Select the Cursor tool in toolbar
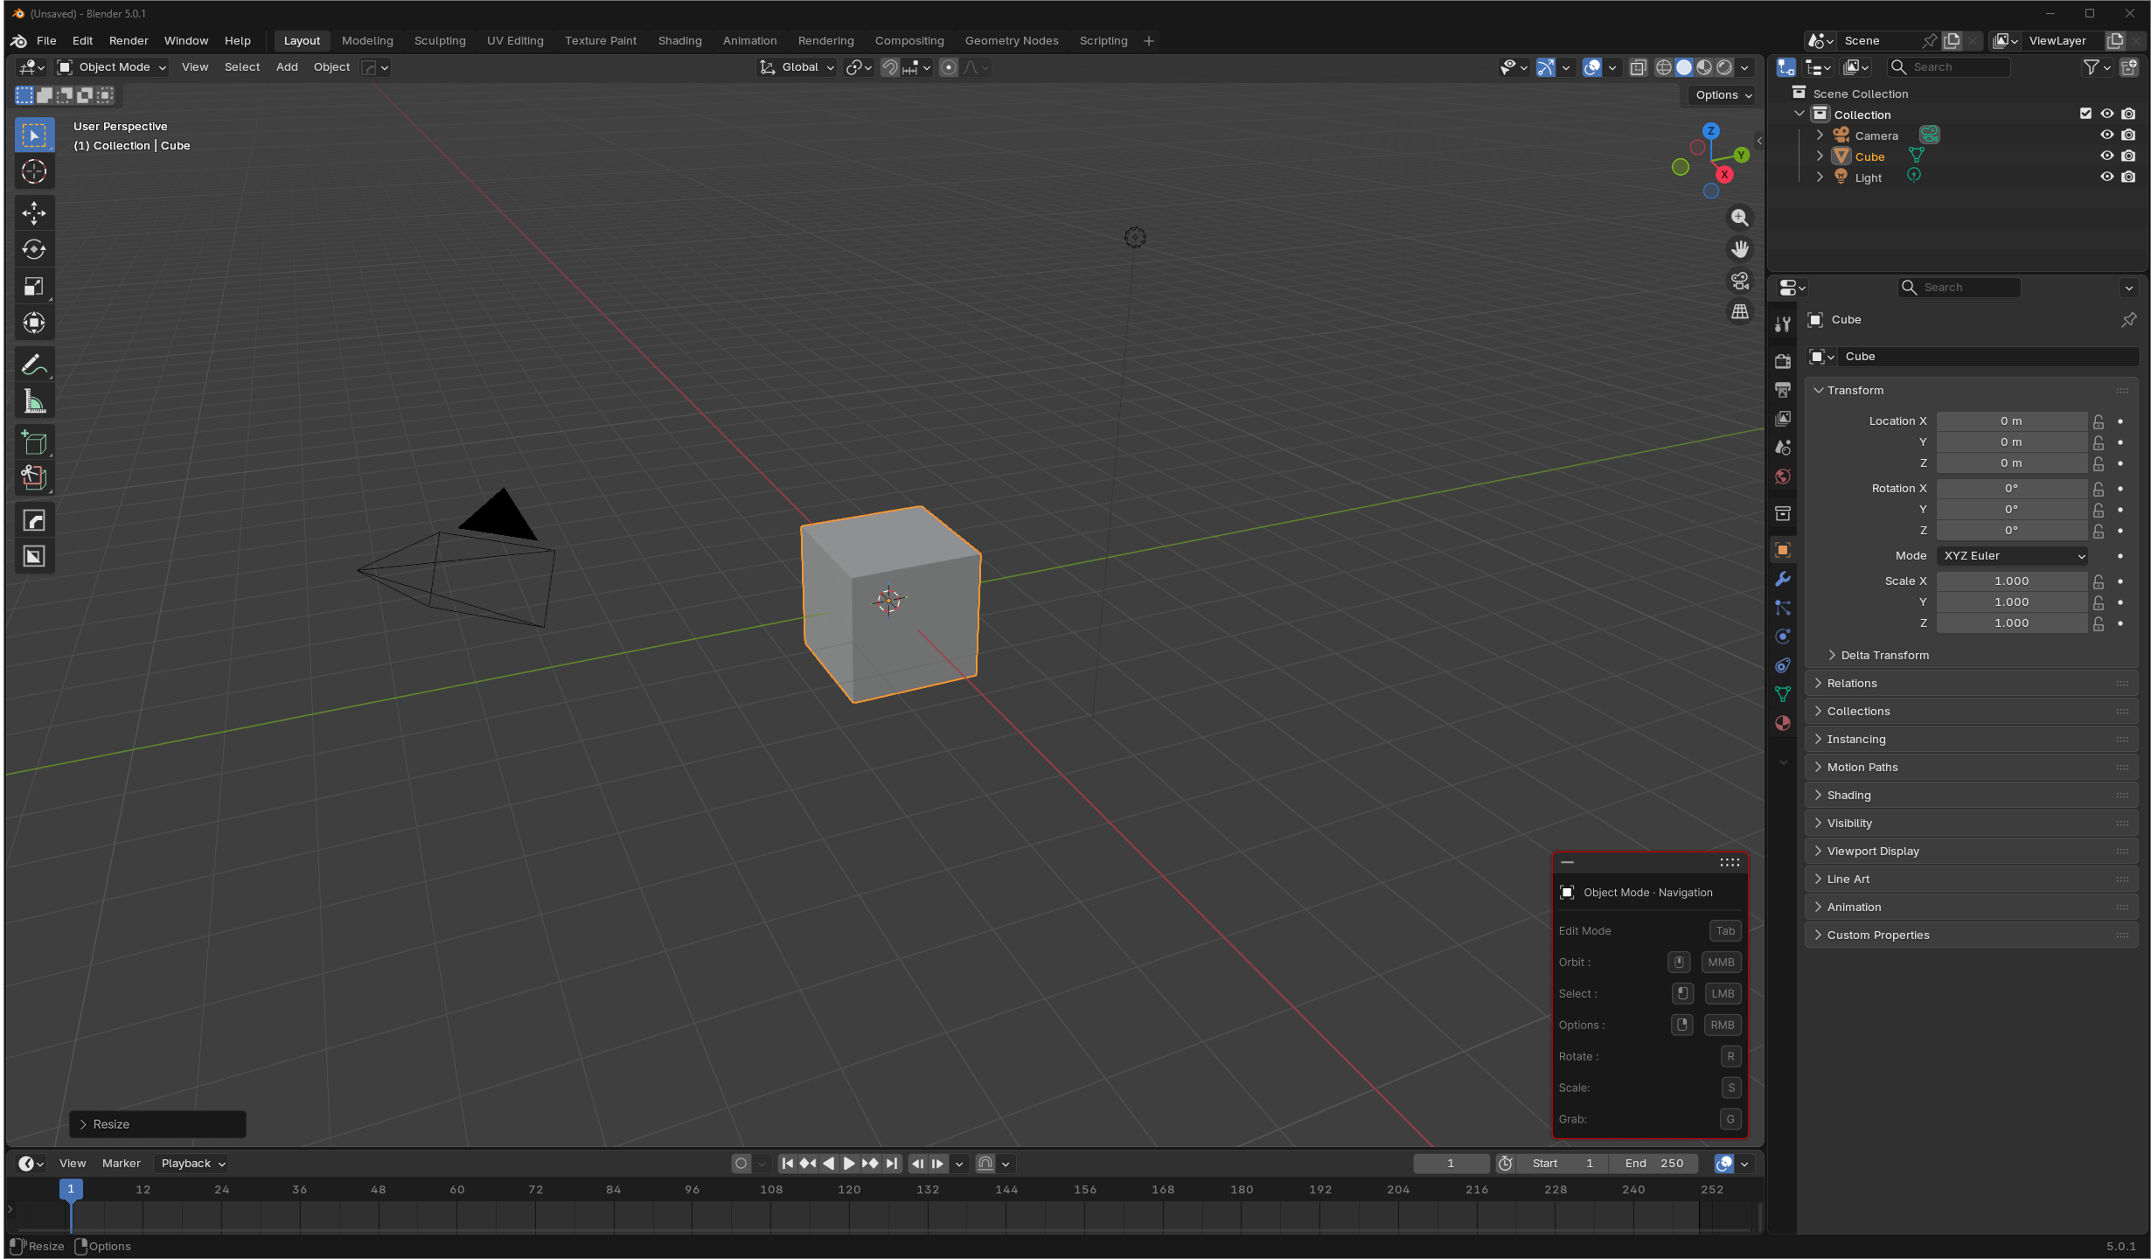Image resolution: width=2151 pixels, height=1259 pixels. [x=34, y=172]
